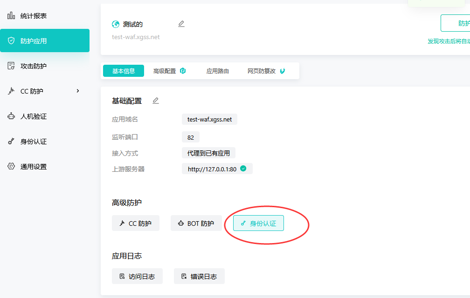Expand the CC 防护 submenu arrow

78,91
